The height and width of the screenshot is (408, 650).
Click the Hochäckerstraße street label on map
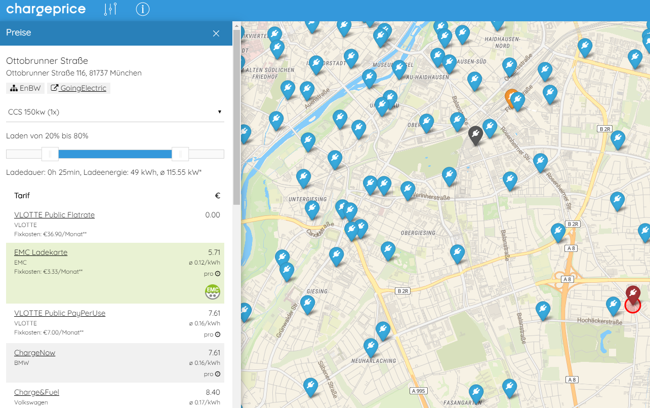click(x=600, y=321)
